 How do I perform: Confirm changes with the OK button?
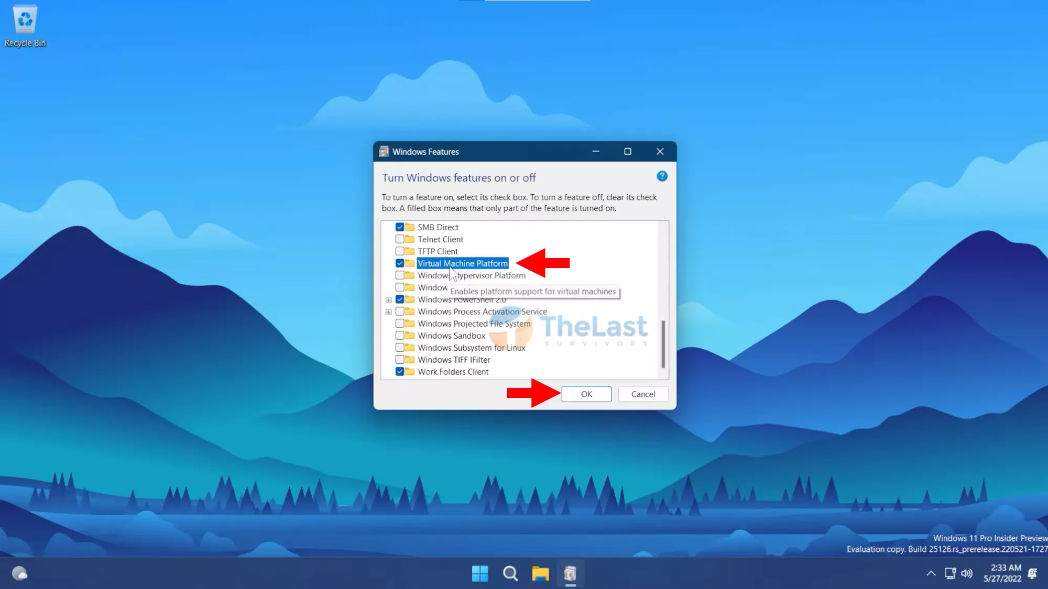point(586,394)
